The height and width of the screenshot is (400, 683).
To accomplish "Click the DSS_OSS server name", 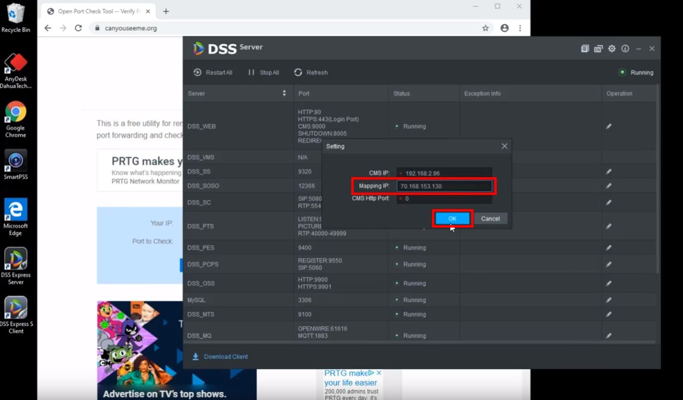I will pos(201,283).
